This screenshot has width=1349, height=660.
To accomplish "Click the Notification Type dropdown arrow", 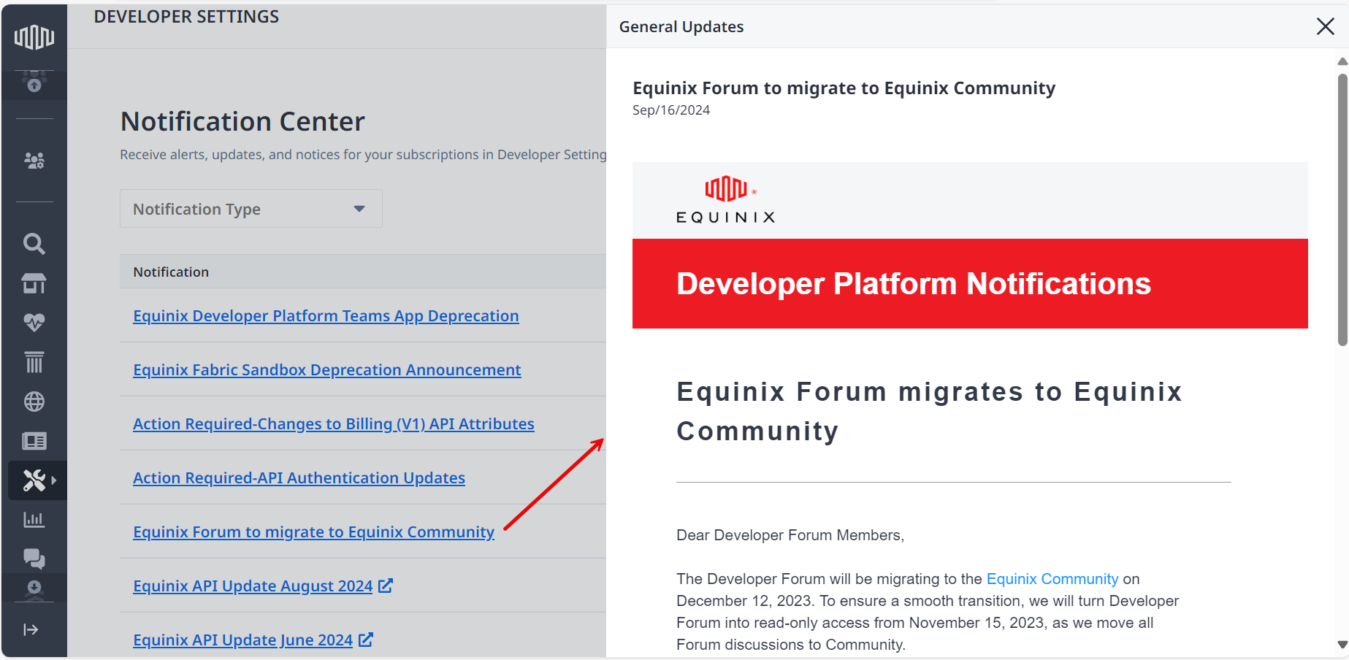I will tap(359, 209).
